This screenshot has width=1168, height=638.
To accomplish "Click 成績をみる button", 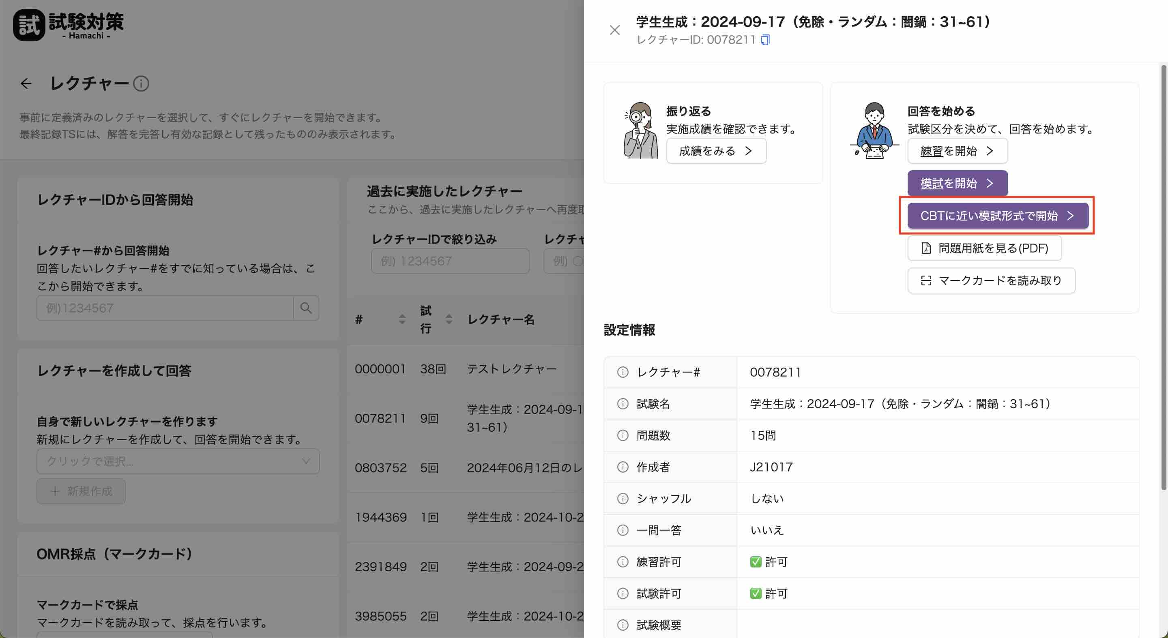I will [x=716, y=151].
